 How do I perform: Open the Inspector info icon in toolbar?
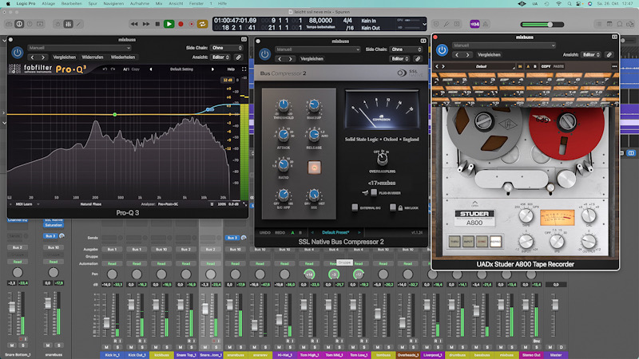[x=19, y=24]
